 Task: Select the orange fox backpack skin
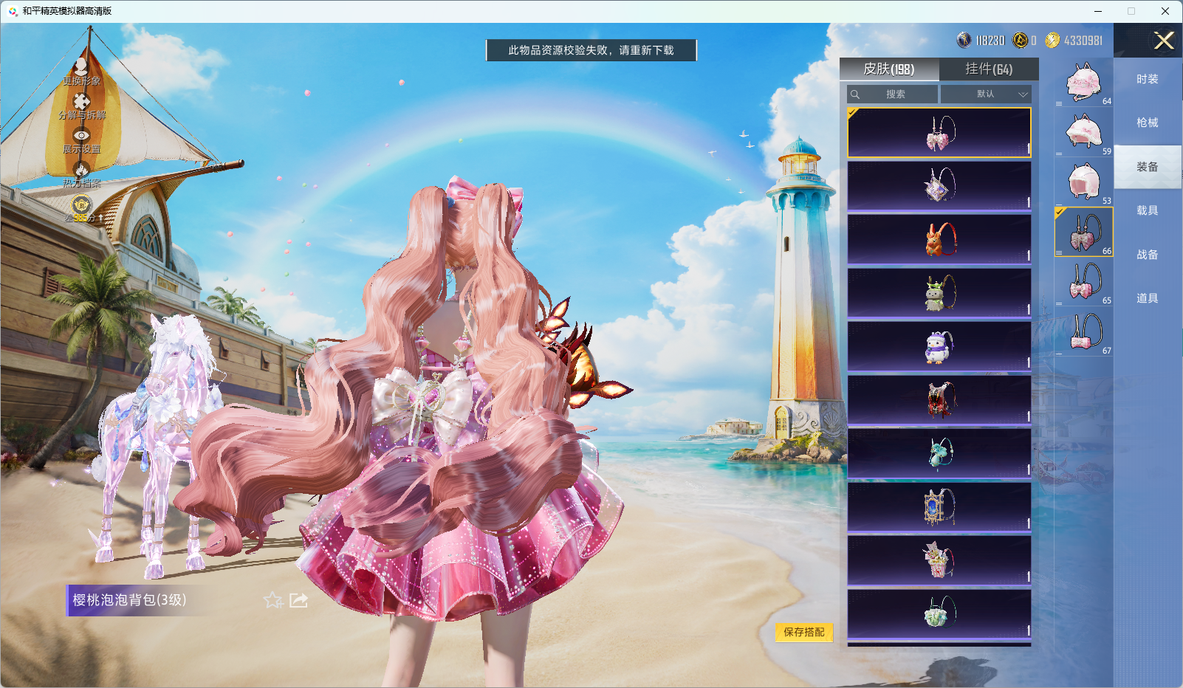tap(939, 240)
